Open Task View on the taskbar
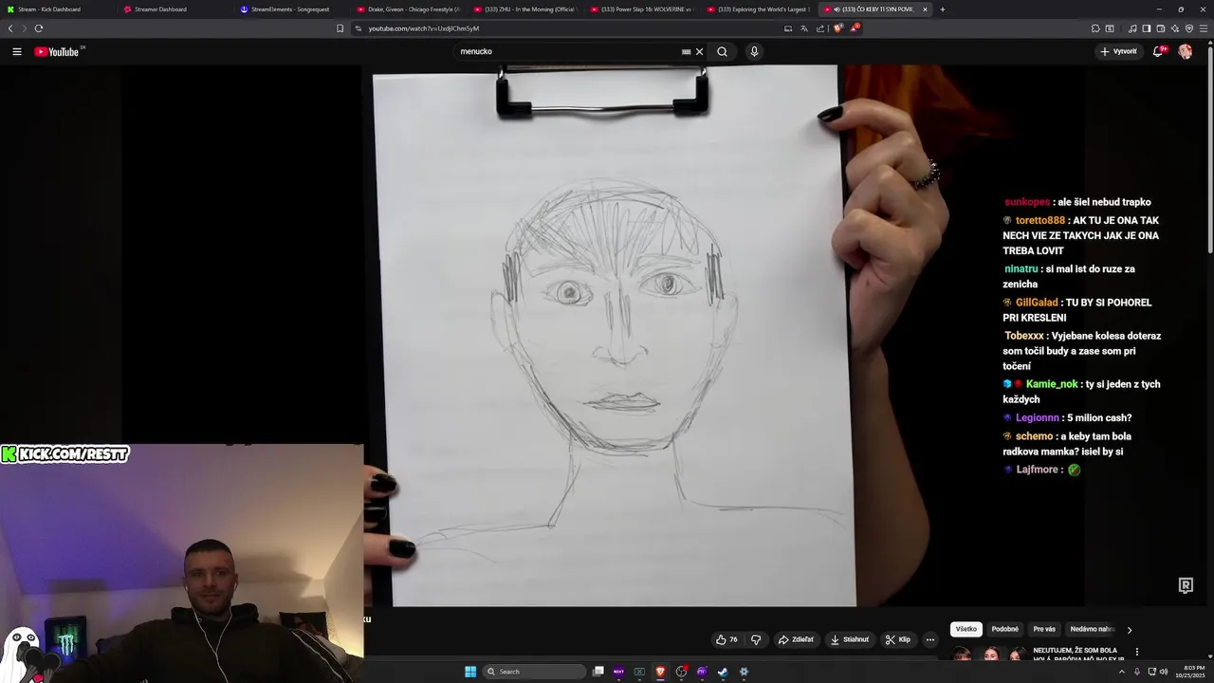 [x=598, y=672]
